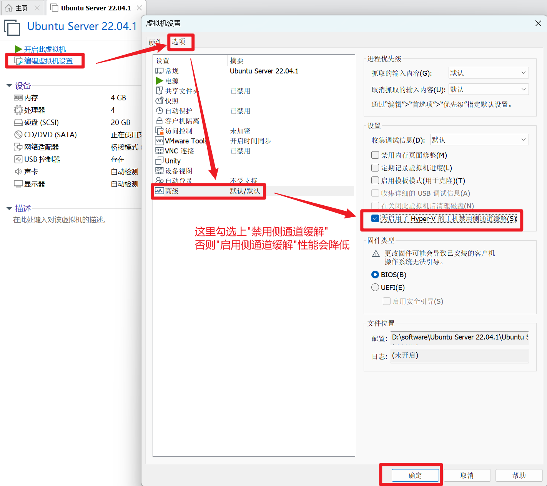Viewport: 547px width, 486px height.
Task: Click the 处理器 processor chip icon
Action: click(18, 110)
